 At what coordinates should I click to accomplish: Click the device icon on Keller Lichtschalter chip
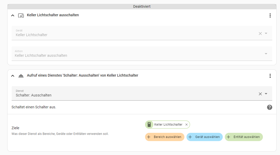tap(149, 125)
